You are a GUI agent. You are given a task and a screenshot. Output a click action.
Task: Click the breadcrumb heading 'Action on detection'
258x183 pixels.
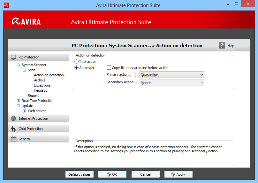[x=179, y=45]
